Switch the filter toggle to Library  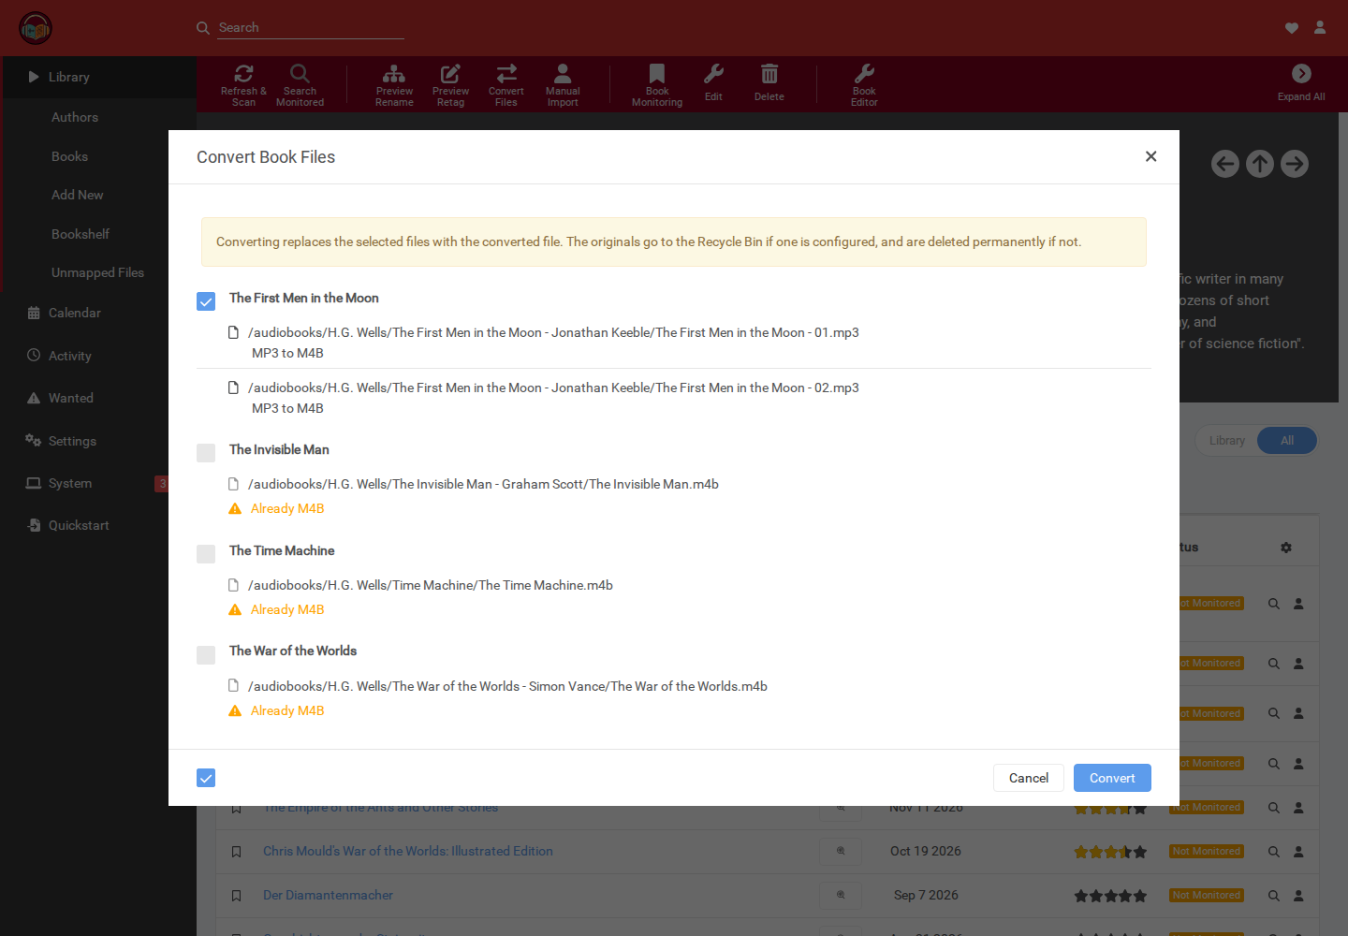click(1227, 441)
